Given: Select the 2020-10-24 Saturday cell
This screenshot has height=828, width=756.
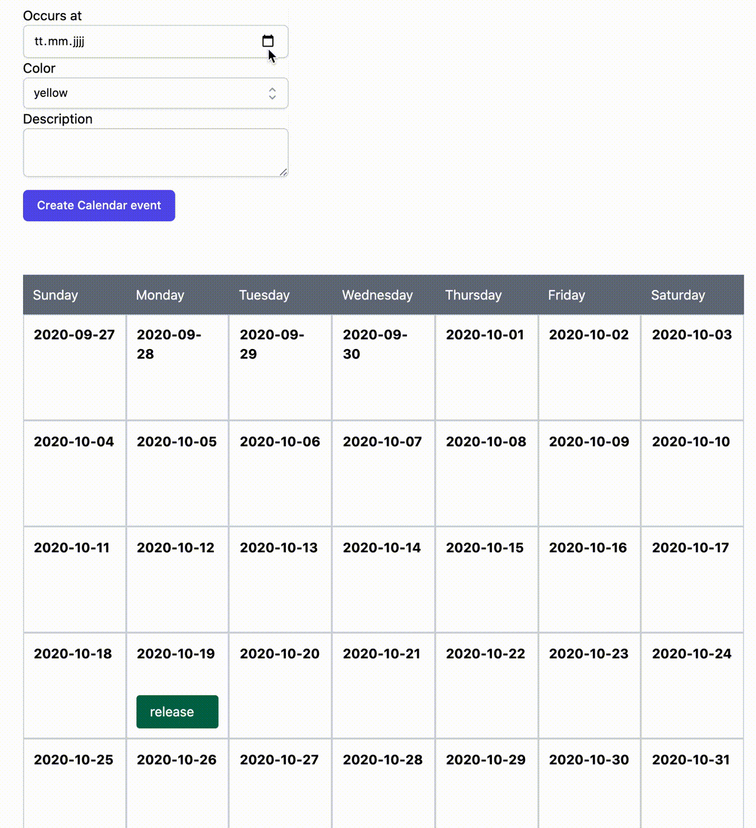Looking at the screenshot, I should pyautogui.click(x=692, y=686).
